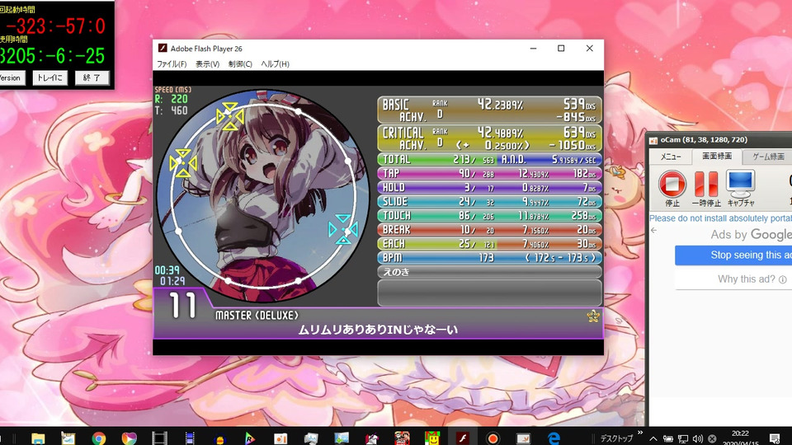Click the song title ムリムリありありINじゃなーい
Image resolution: width=792 pixels, height=445 pixels.
[x=378, y=330]
